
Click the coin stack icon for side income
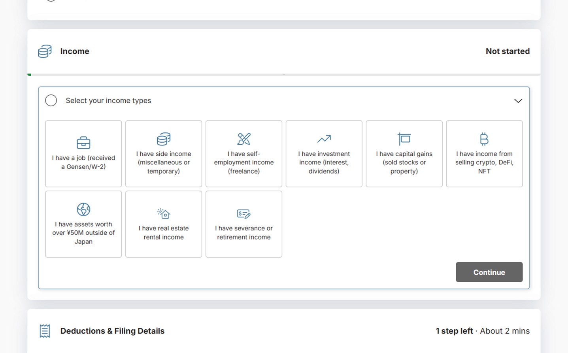(164, 139)
